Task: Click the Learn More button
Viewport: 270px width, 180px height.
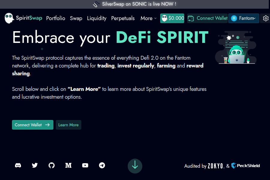Action: point(68,125)
